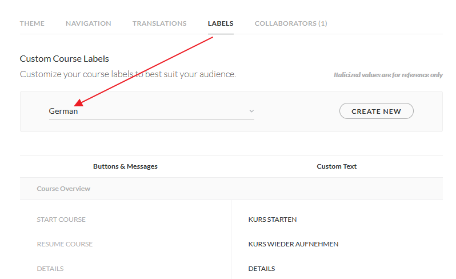Click the Custom Text column header

pos(337,166)
